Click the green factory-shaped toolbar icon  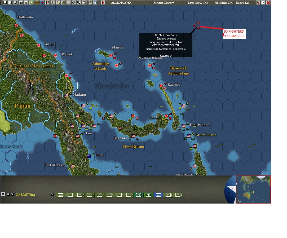[x=63, y=3]
